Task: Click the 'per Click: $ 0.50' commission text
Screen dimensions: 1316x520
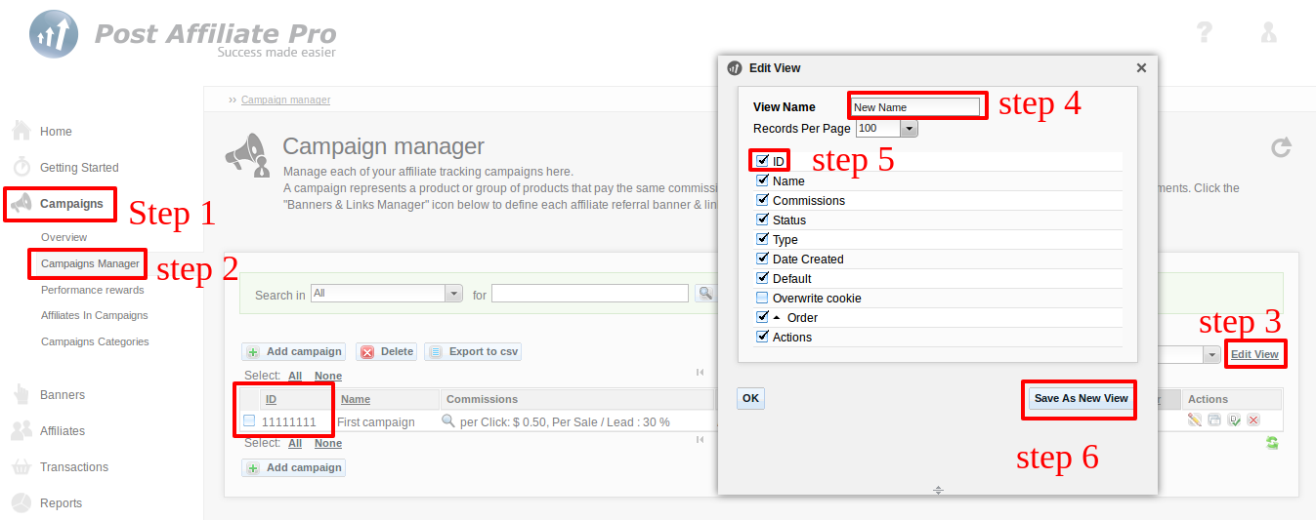Action: [x=504, y=422]
